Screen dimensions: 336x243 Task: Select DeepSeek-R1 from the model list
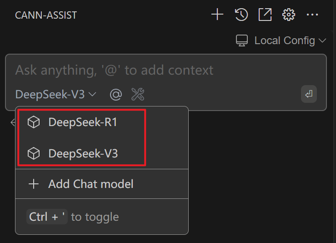83,122
